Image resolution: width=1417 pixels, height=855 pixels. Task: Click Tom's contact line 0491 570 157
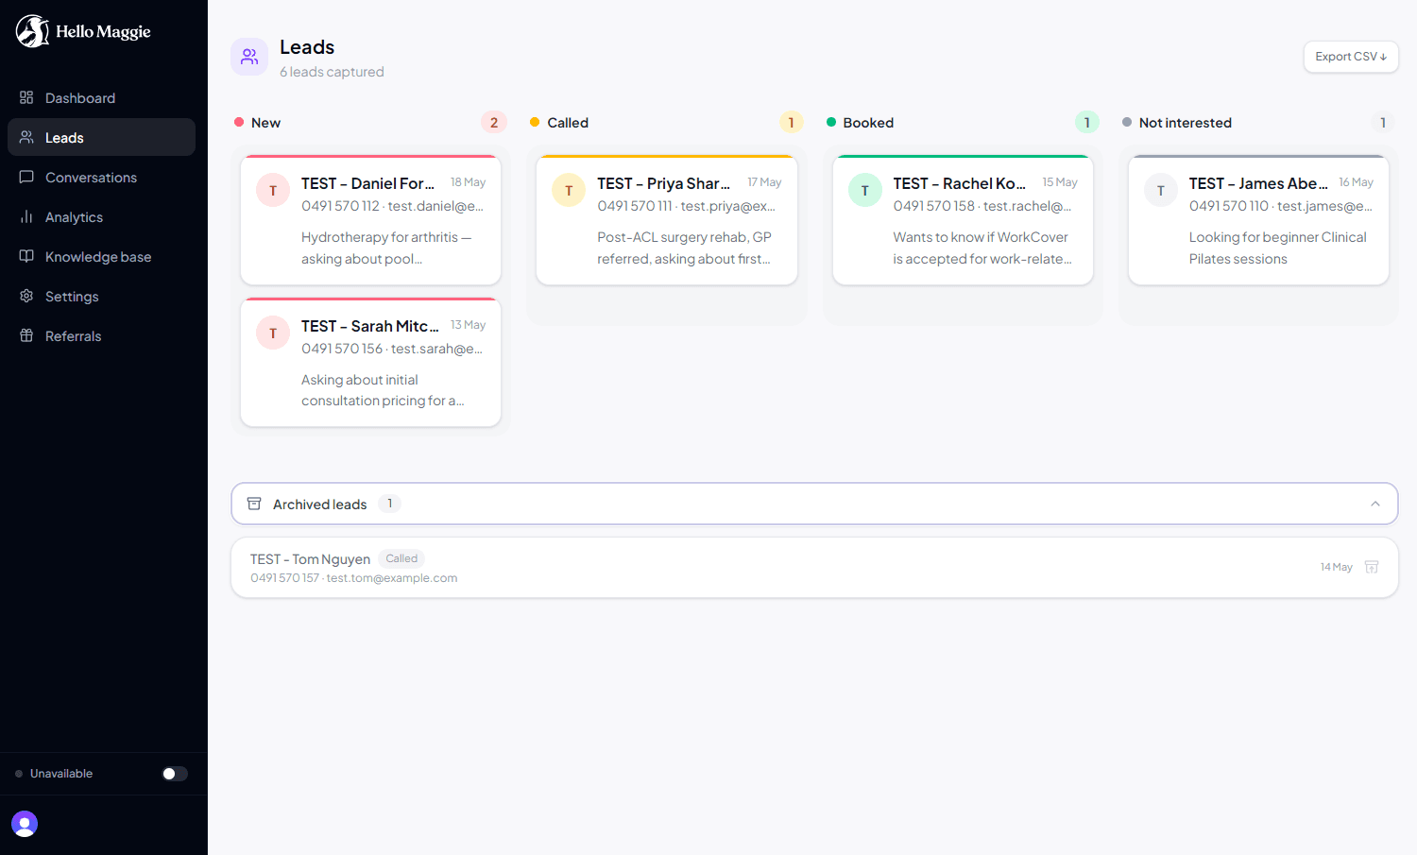(x=353, y=578)
